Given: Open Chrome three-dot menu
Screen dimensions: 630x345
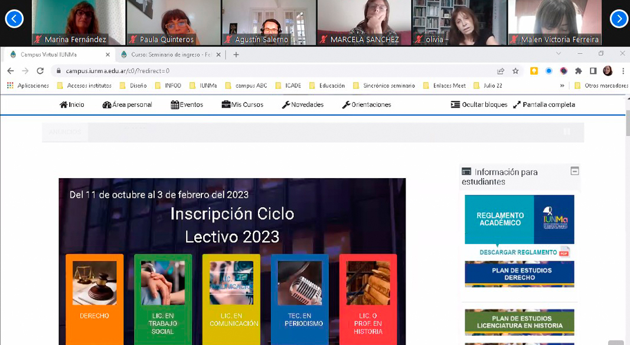Looking at the screenshot, I should point(623,71).
